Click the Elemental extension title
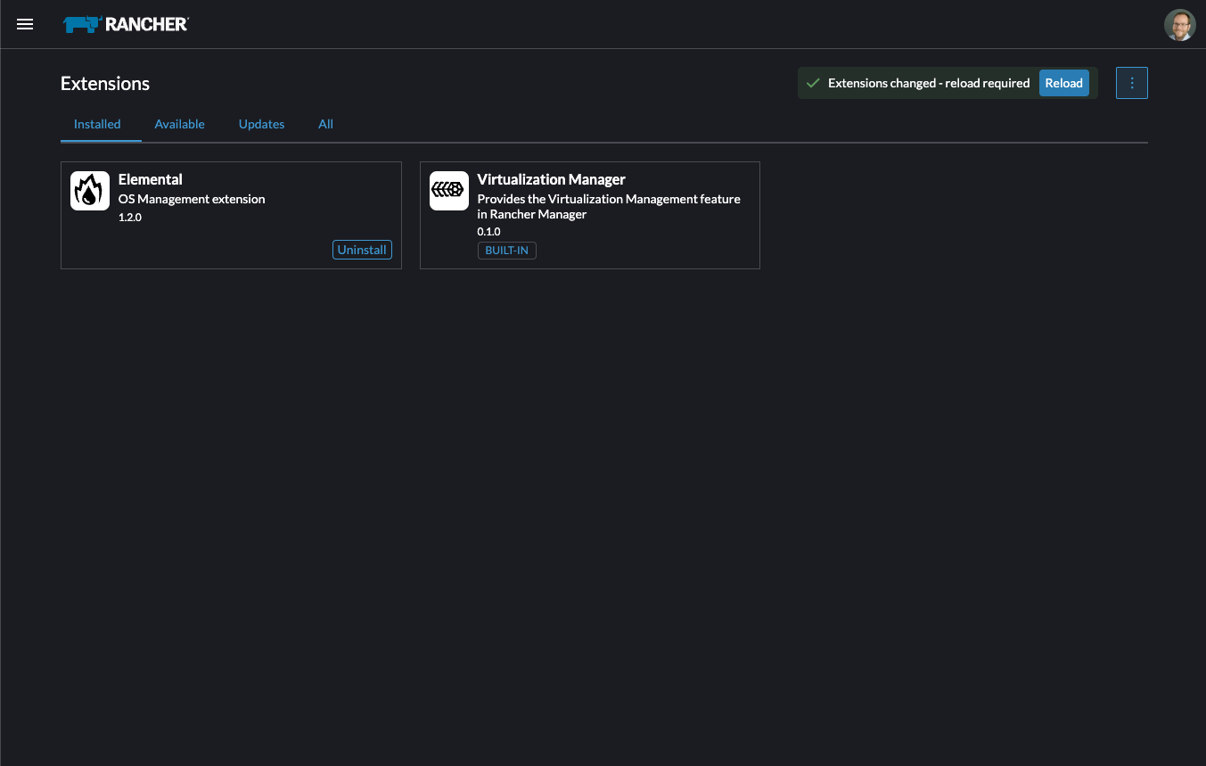Screen dimensions: 1206x766 pyautogui.click(x=150, y=179)
